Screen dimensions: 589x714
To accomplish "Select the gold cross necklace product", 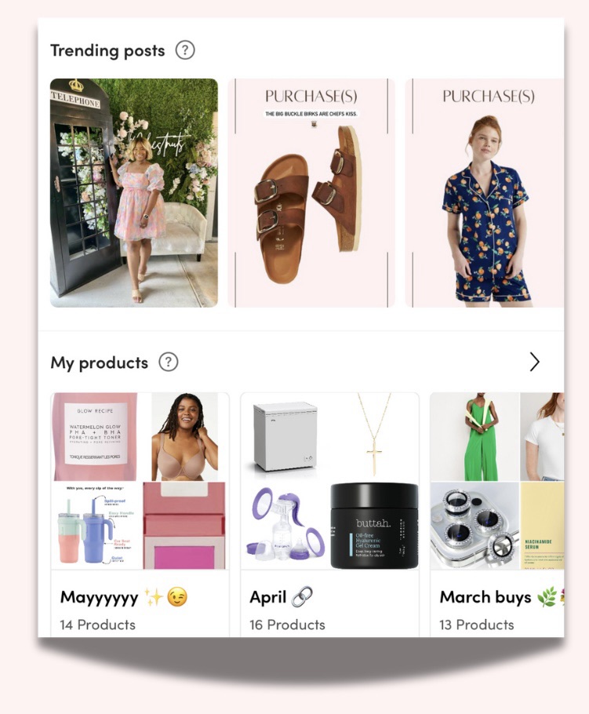I will click(x=374, y=437).
